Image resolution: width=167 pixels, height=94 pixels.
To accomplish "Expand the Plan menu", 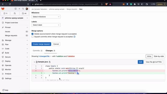I will coord(15,44).
